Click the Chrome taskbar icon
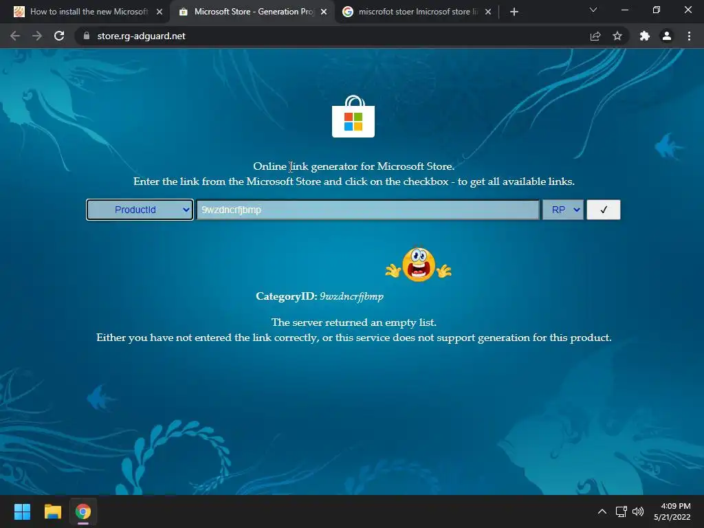704x528 pixels. [x=83, y=511]
